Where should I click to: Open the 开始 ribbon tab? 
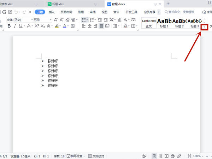pyautogui.click(x=40, y=12)
